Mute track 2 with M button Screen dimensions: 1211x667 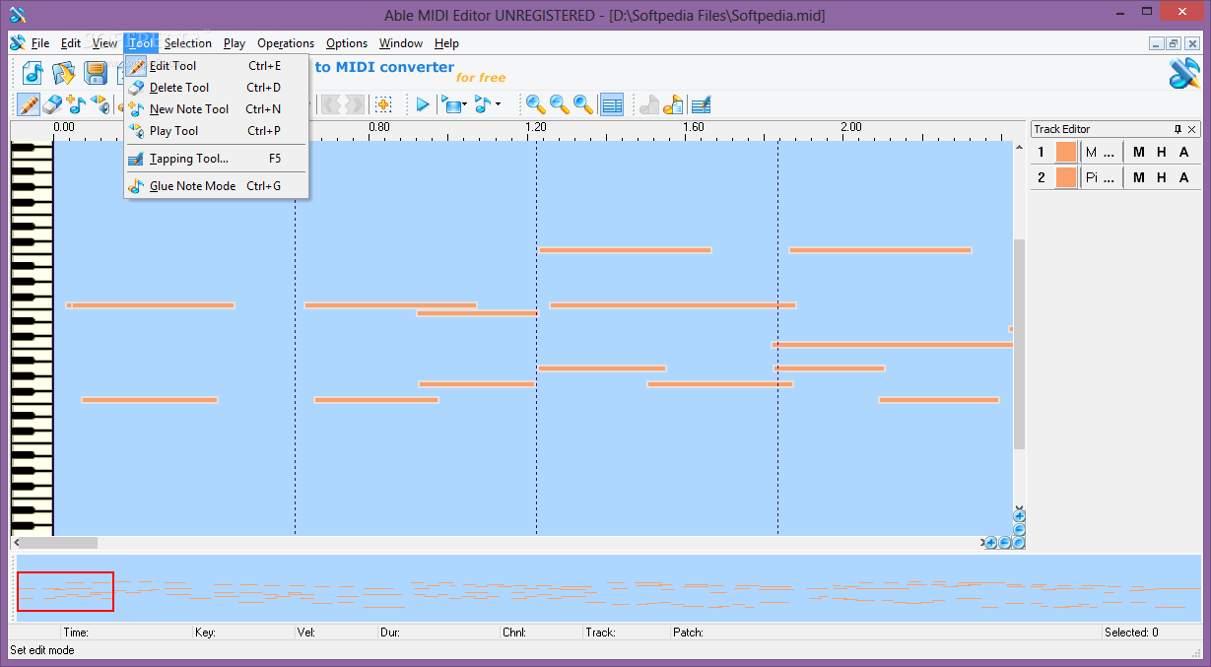click(1139, 177)
